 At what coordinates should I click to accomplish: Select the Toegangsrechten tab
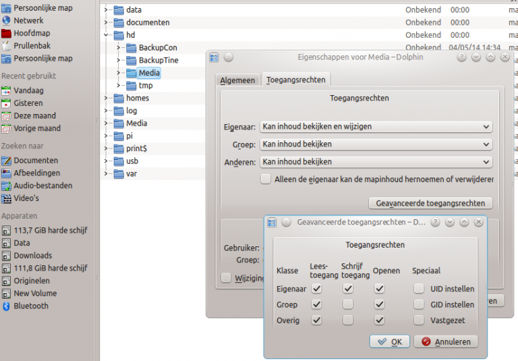[x=295, y=80]
